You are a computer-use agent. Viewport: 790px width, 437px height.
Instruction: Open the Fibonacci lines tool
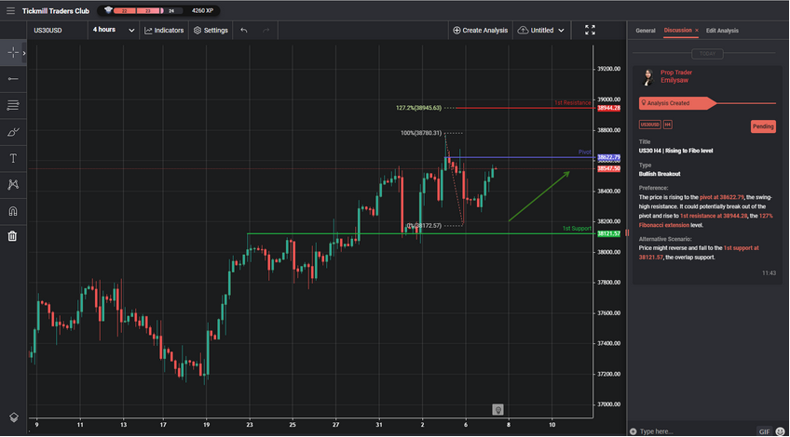(13, 105)
